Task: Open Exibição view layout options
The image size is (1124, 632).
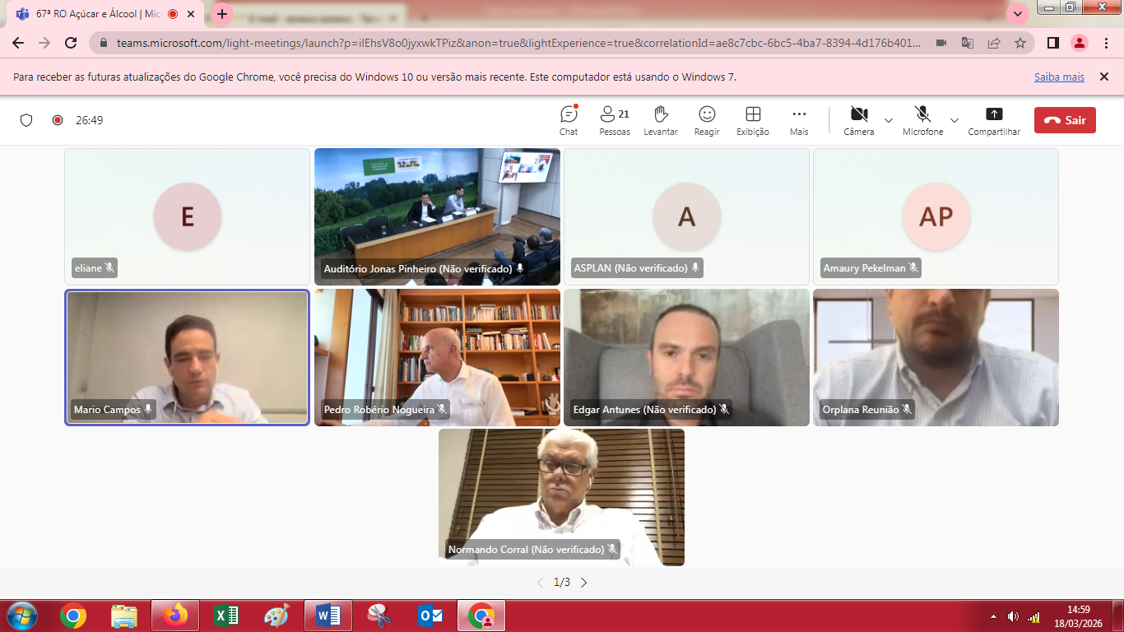Action: 753,120
